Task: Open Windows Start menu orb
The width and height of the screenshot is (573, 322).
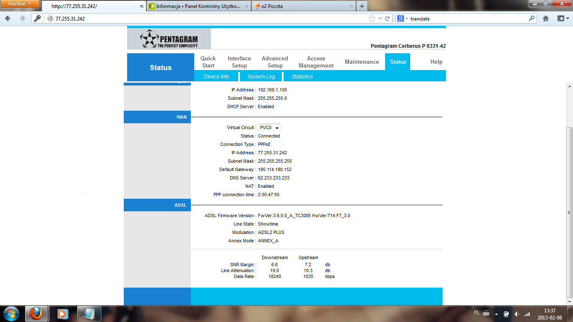Action: pos(11,313)
